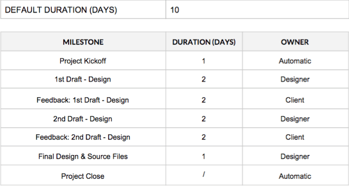
Task: Select the DURATION (DAYS) column header
Action: point(204,42)
